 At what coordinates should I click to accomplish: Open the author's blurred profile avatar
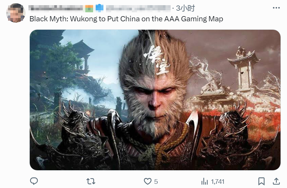click(16, 13)
